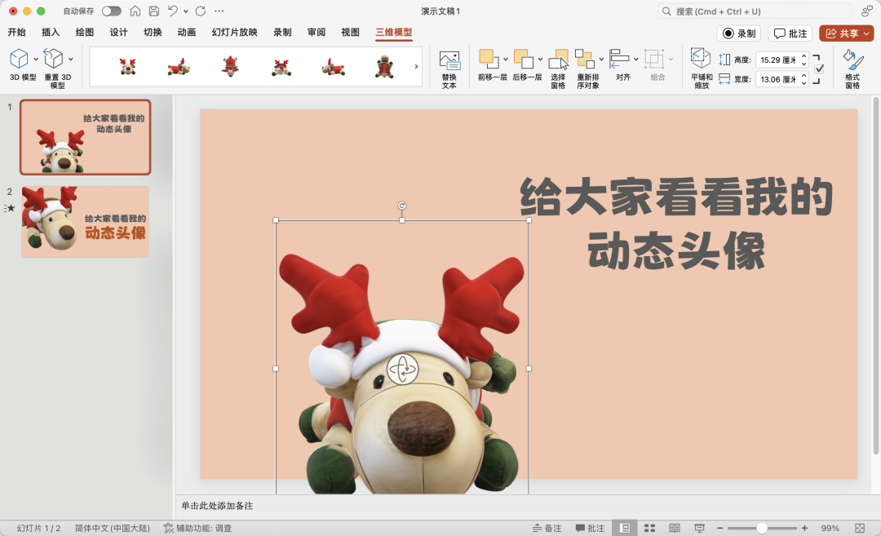Select slide 2 thumbnail
The height and width of the screenshot is (536, 881).
pos(86,222)
